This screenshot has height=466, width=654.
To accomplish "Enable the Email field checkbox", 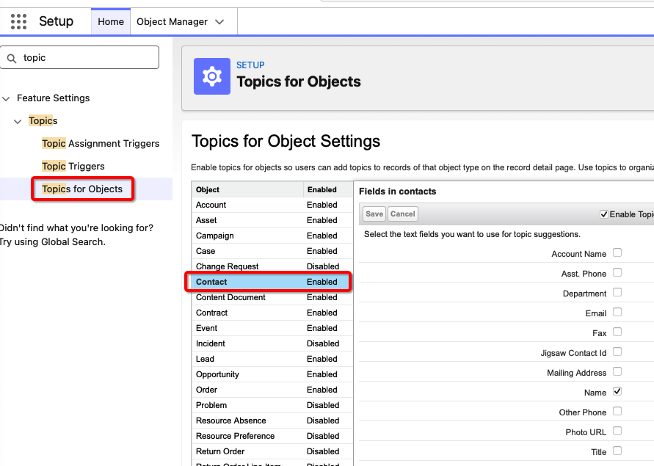I will pos(617,313).
